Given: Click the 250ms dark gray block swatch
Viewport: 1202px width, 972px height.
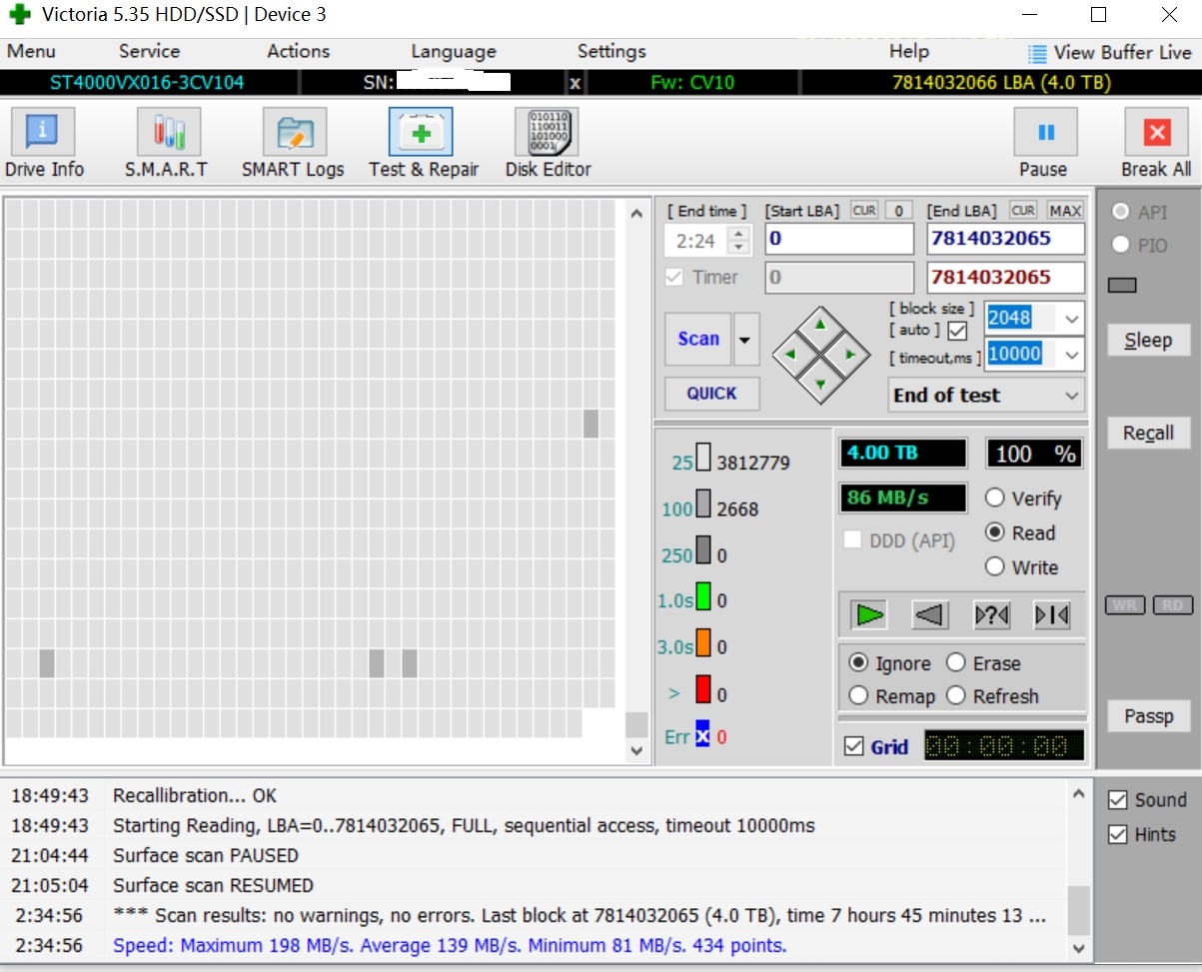Looking at the screenshot, I should point(702,552).
